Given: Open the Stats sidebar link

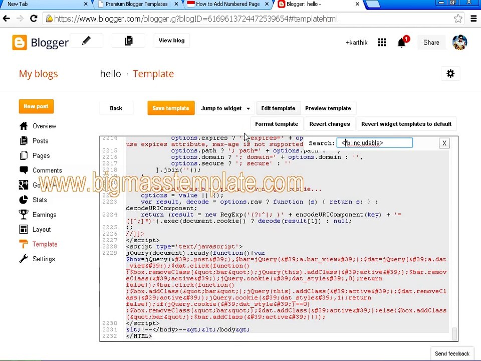Looking at the screenshot, I should [x=40, y=200].
